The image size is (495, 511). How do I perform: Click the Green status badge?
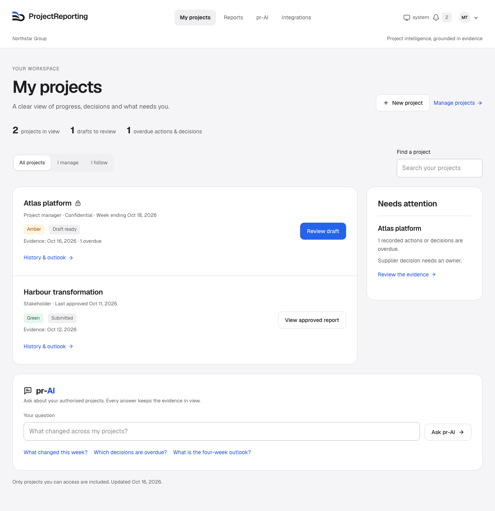point(33,318)
